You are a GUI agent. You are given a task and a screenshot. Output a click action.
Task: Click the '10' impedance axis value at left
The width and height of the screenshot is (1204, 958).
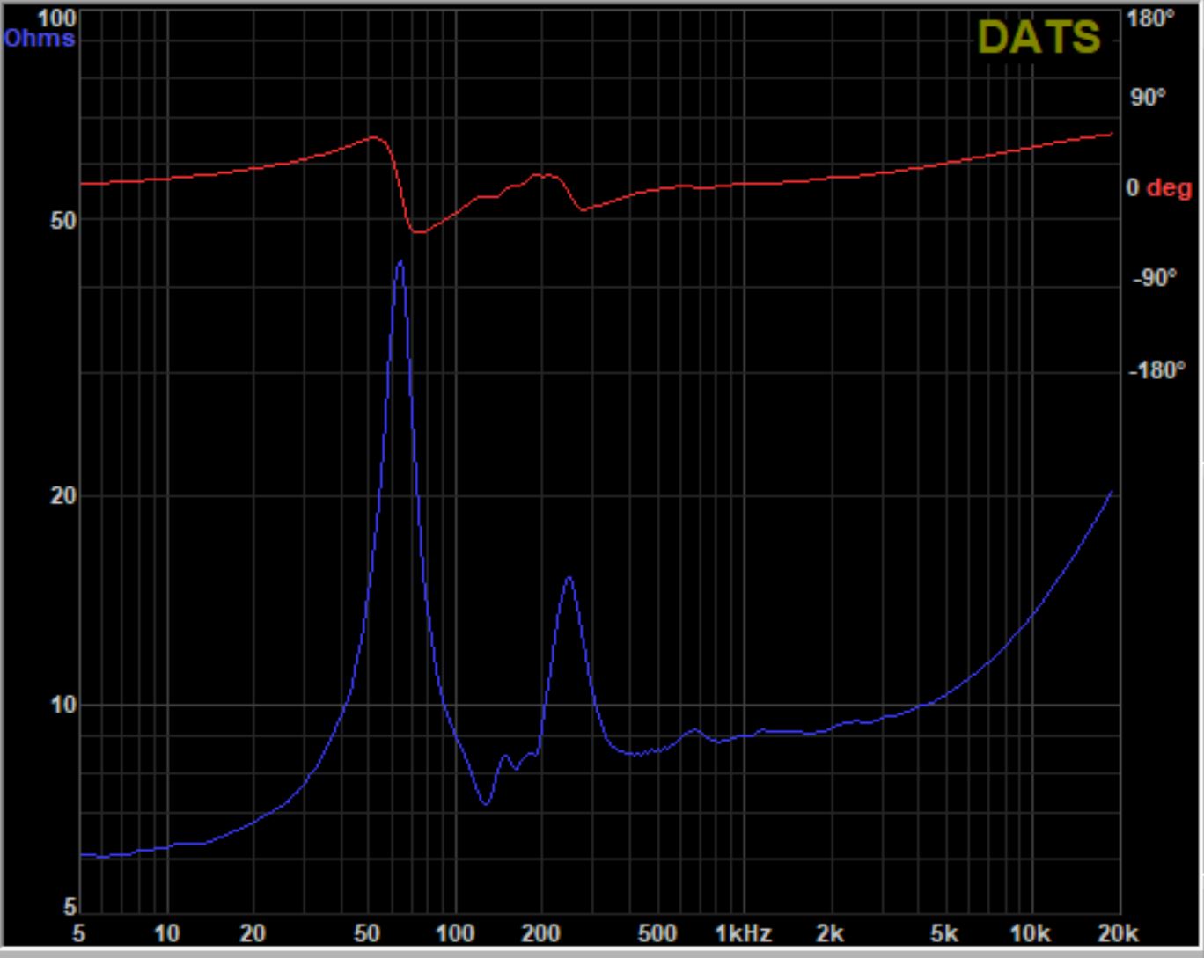tap(63, 705)
